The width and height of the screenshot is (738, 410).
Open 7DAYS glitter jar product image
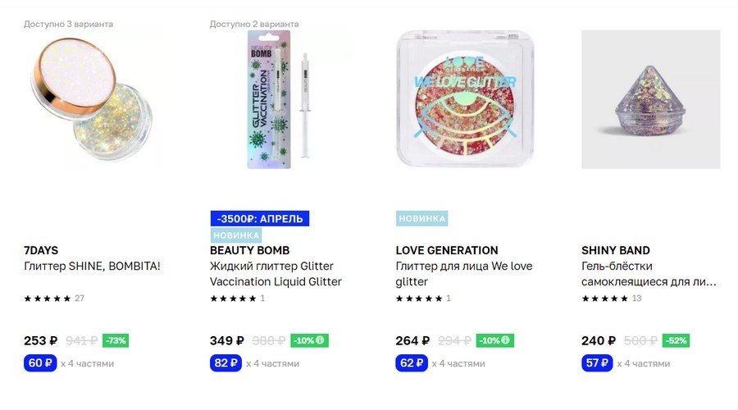tap(93, 99)
